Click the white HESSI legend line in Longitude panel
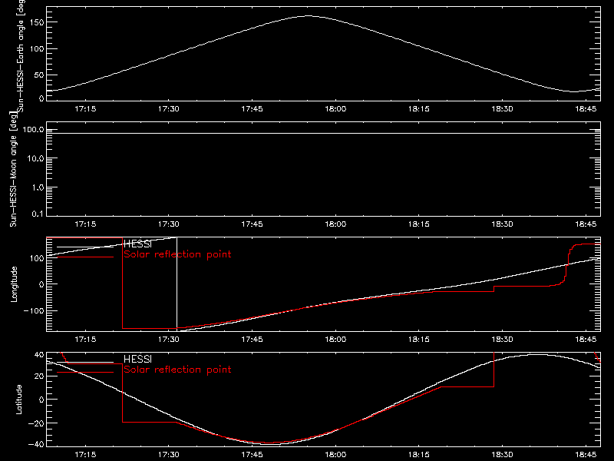The height and width of the screenshot is (461, 614). tap(85, 247)
